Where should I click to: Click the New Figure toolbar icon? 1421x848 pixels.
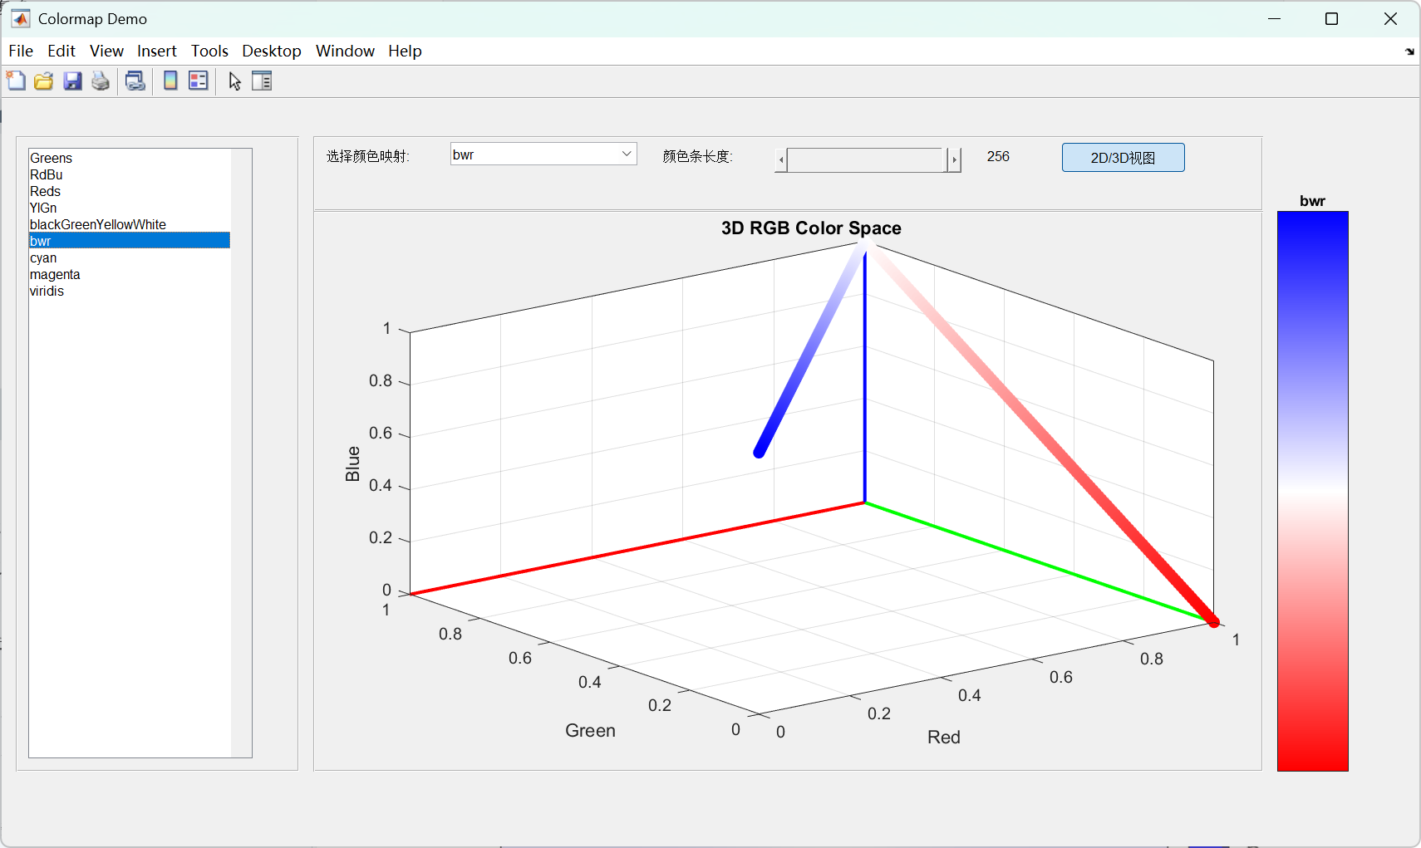(16, 81)
